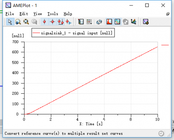
Task: Toggle the multi-curve plot mode button
Action: [117, 22]
